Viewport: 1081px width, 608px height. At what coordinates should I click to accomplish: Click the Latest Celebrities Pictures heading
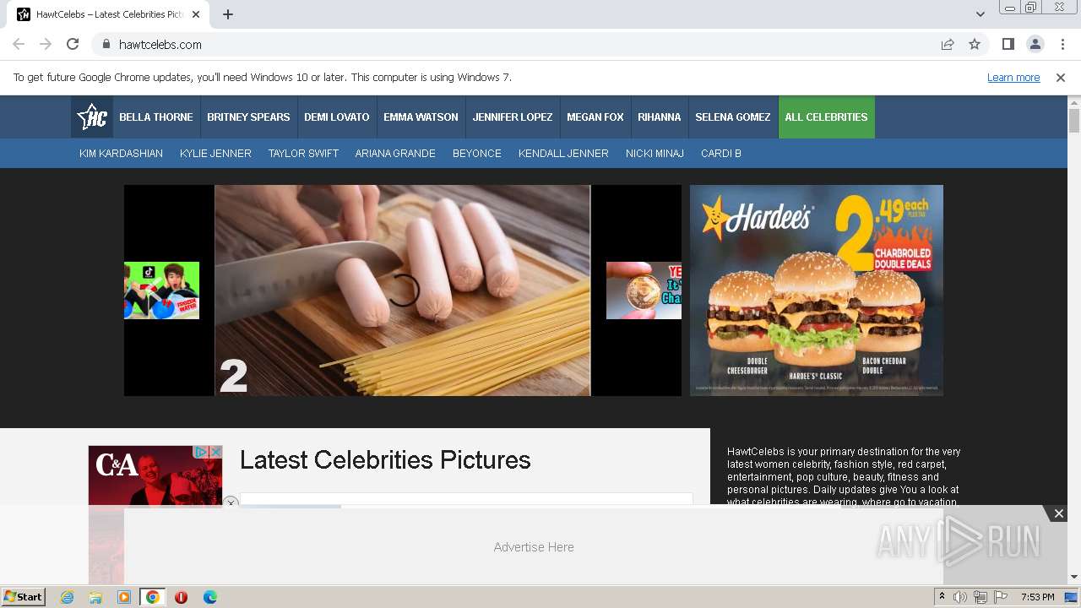[385, 460]
